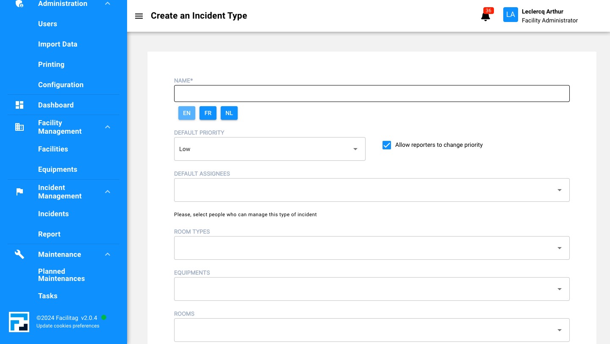Image resolution: width=610 pixels, height=344 pixels.
Task: Open Planned Maintenances menu item
Action: coord(61,275)
